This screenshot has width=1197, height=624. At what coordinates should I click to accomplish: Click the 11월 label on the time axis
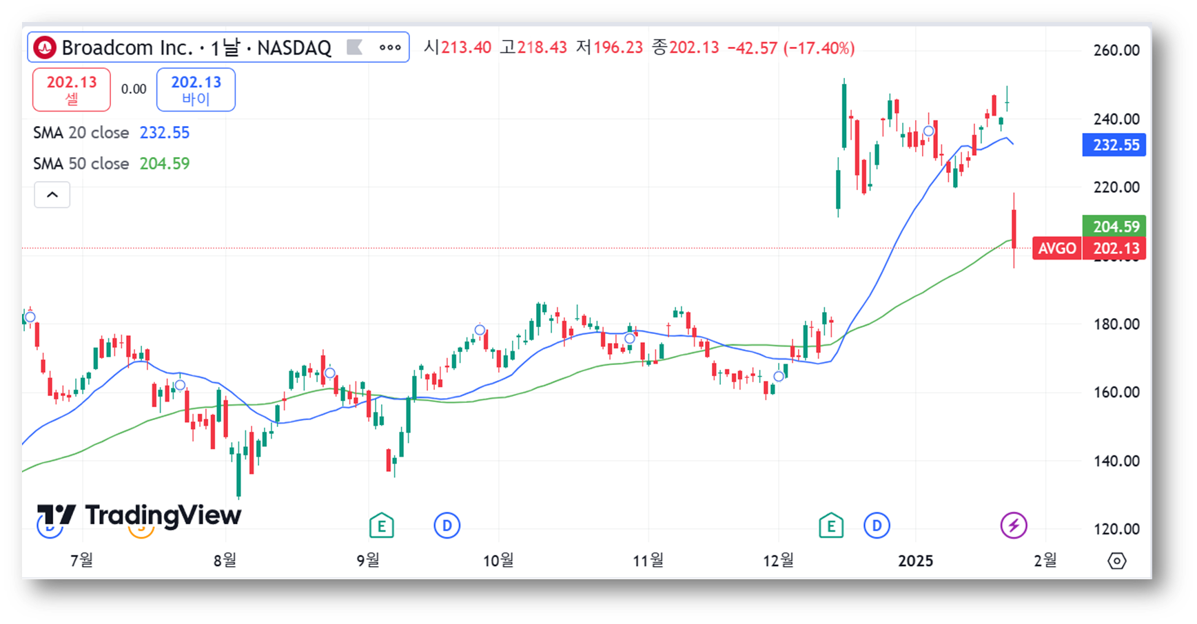point(648,561)
